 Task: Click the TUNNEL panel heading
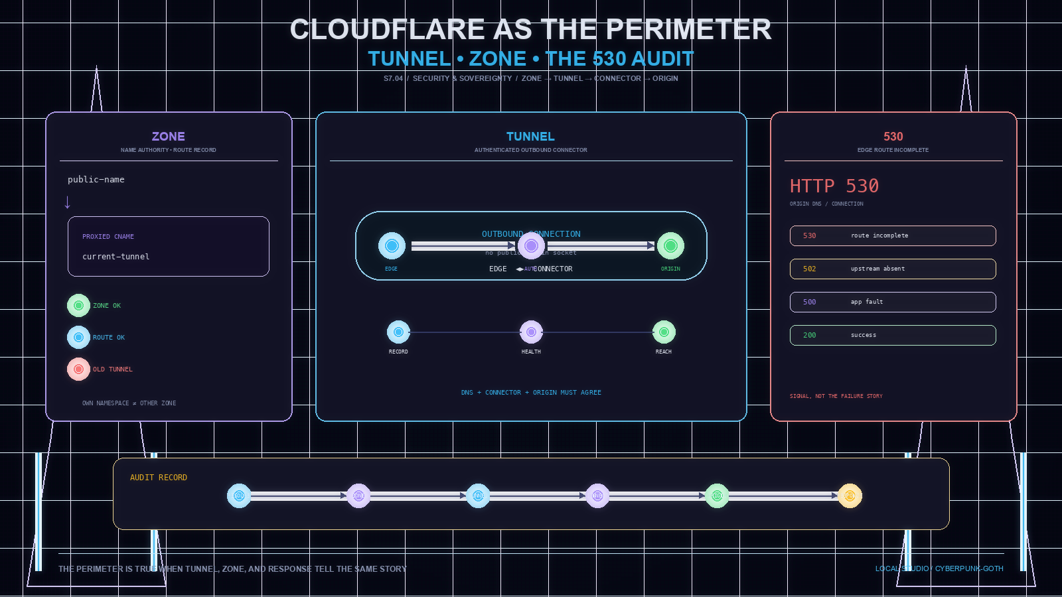click(x=530, y=136)
